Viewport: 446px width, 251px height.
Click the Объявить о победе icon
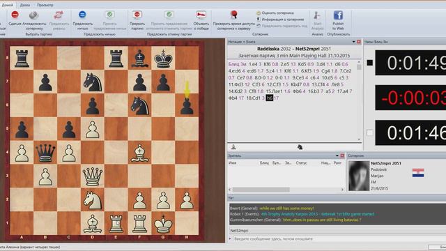201,15
